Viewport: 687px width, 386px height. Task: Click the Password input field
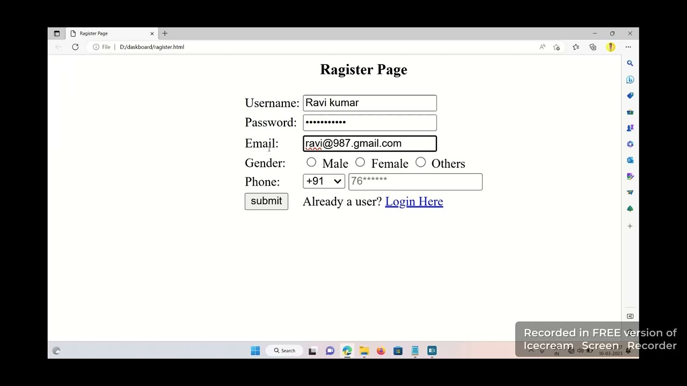pos(370,123)
